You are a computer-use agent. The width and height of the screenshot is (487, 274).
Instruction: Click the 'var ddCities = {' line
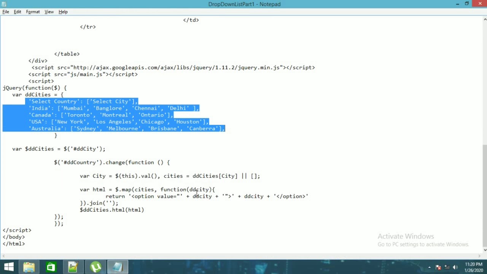pos(38,94)
